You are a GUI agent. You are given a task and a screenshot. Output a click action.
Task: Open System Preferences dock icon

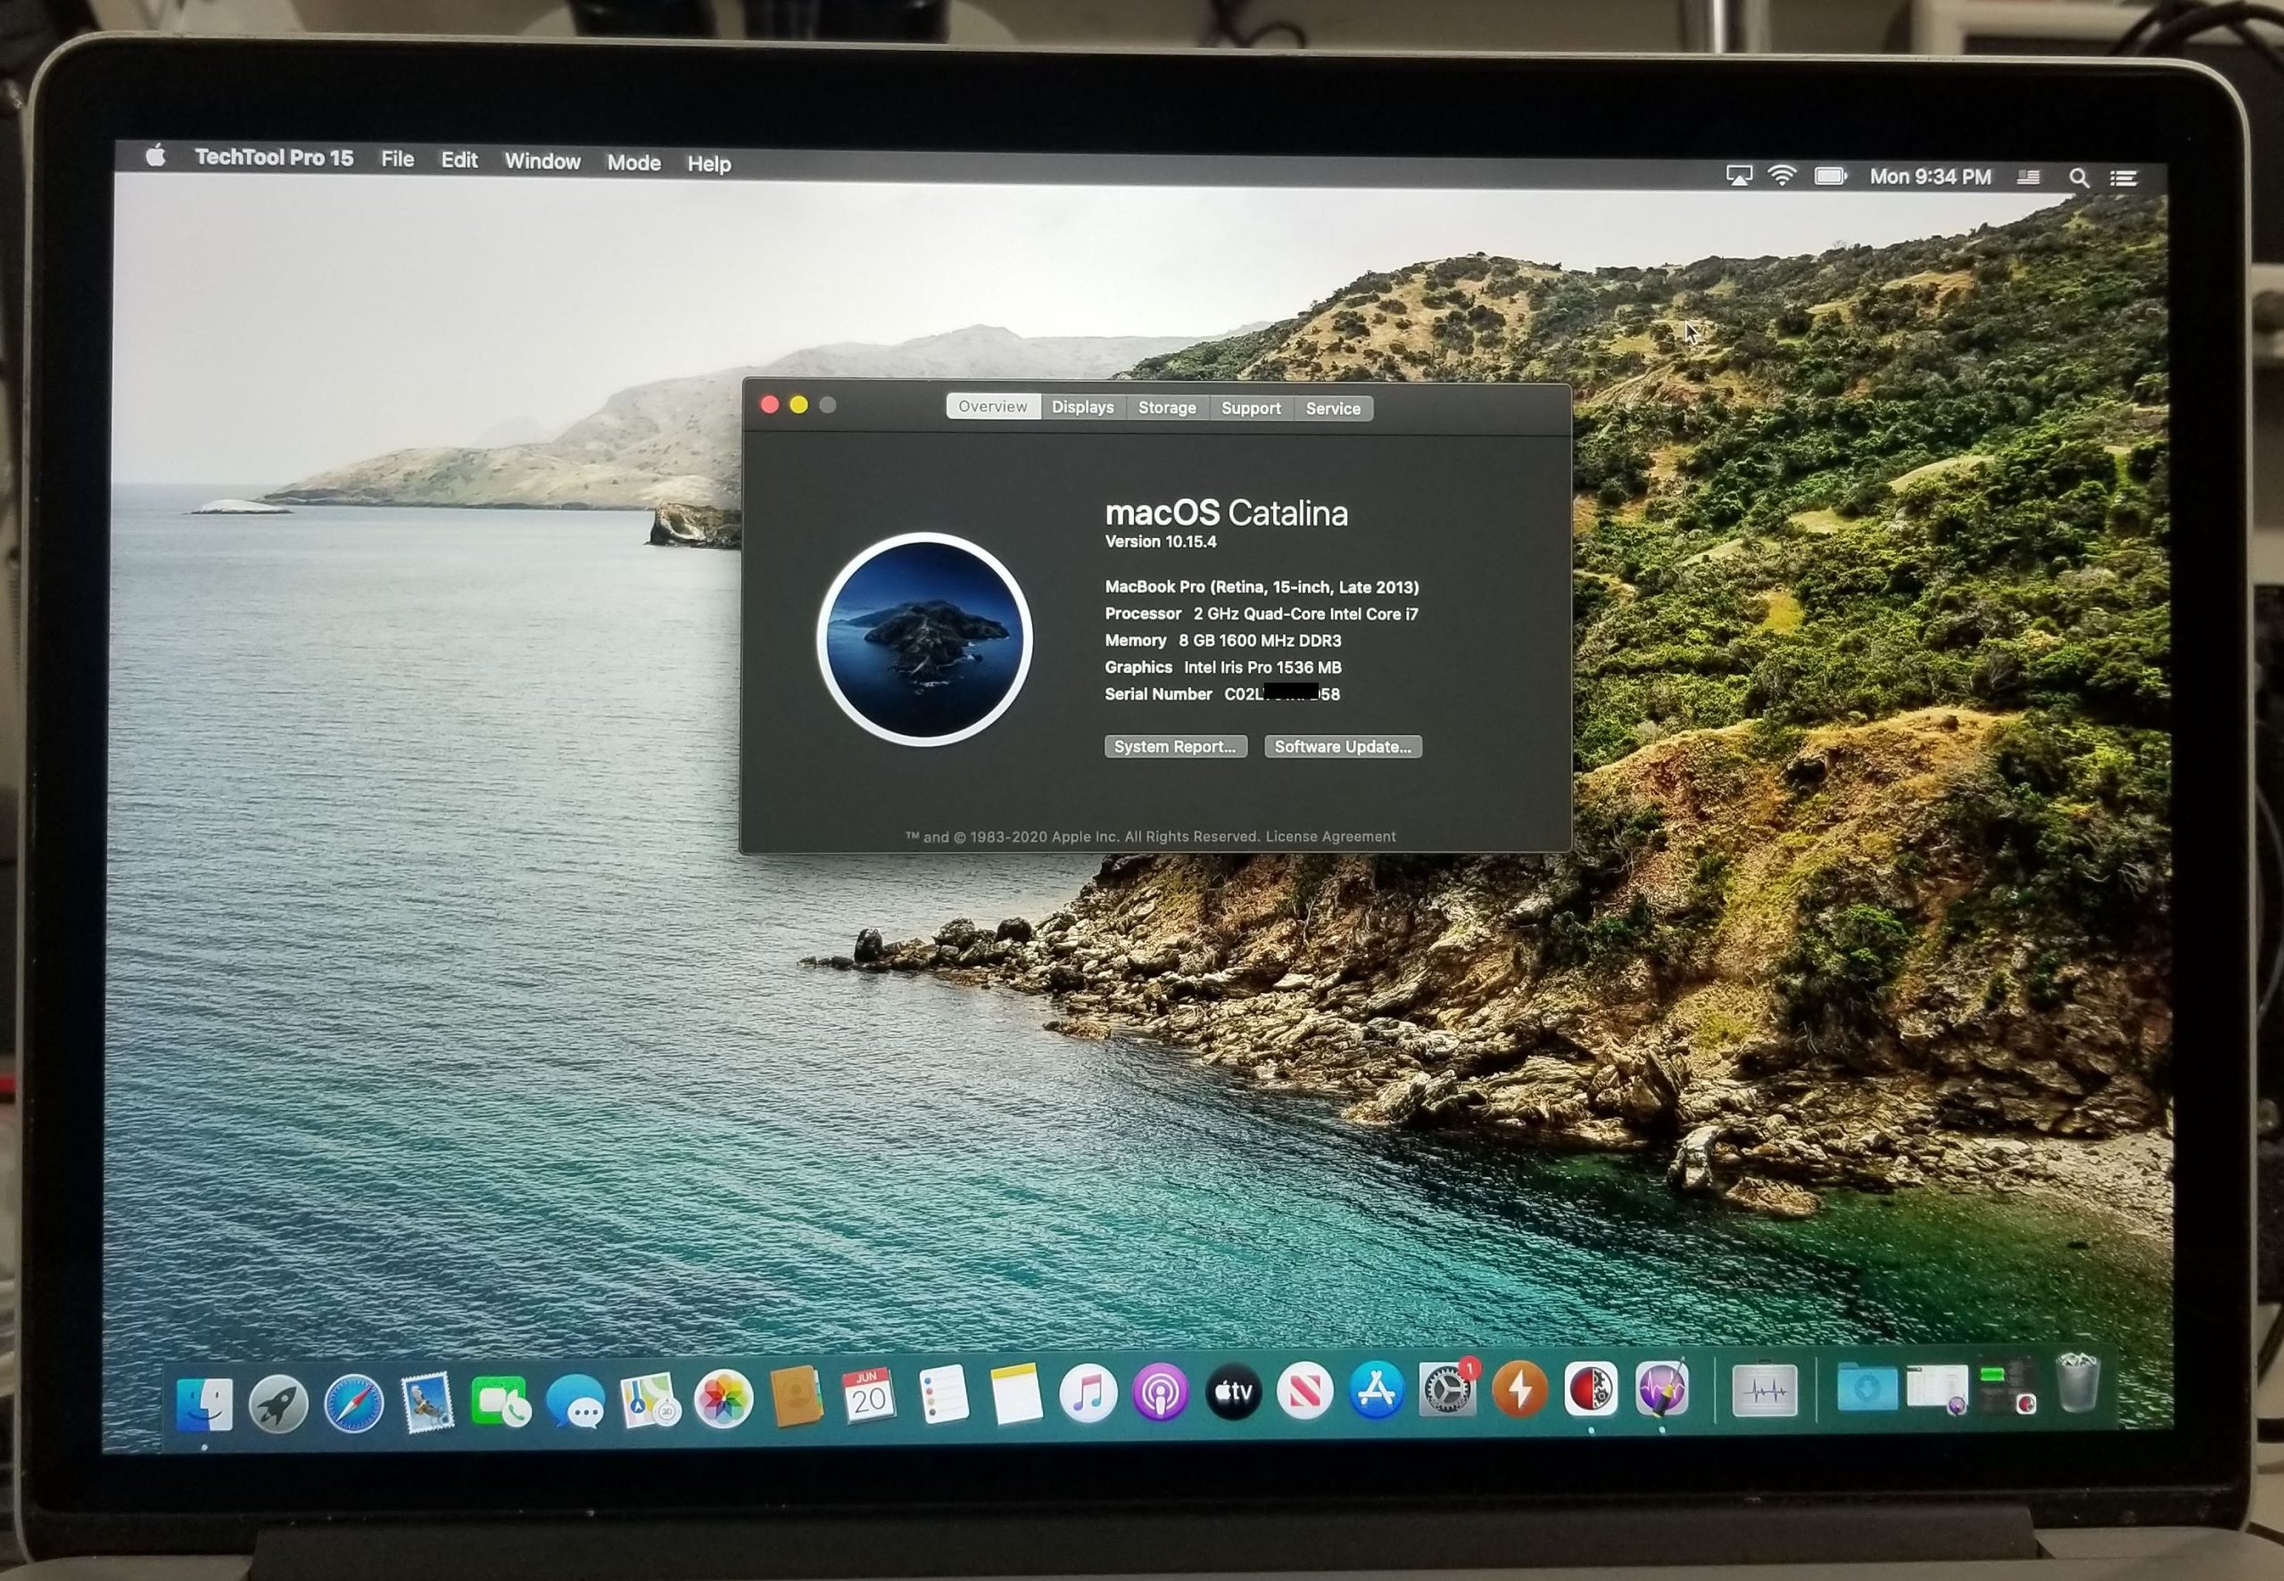coord(1447,1390)
